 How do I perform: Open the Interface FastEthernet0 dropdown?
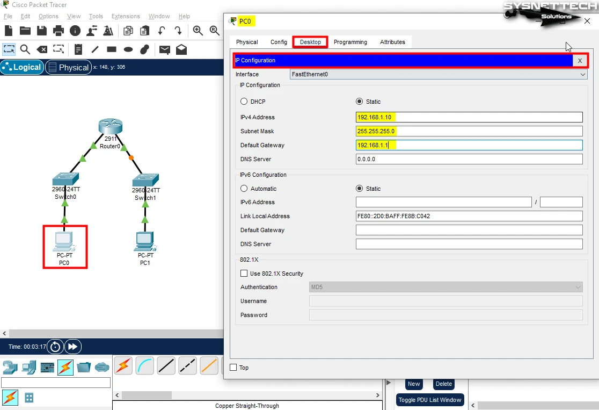(x=439, y=75)
